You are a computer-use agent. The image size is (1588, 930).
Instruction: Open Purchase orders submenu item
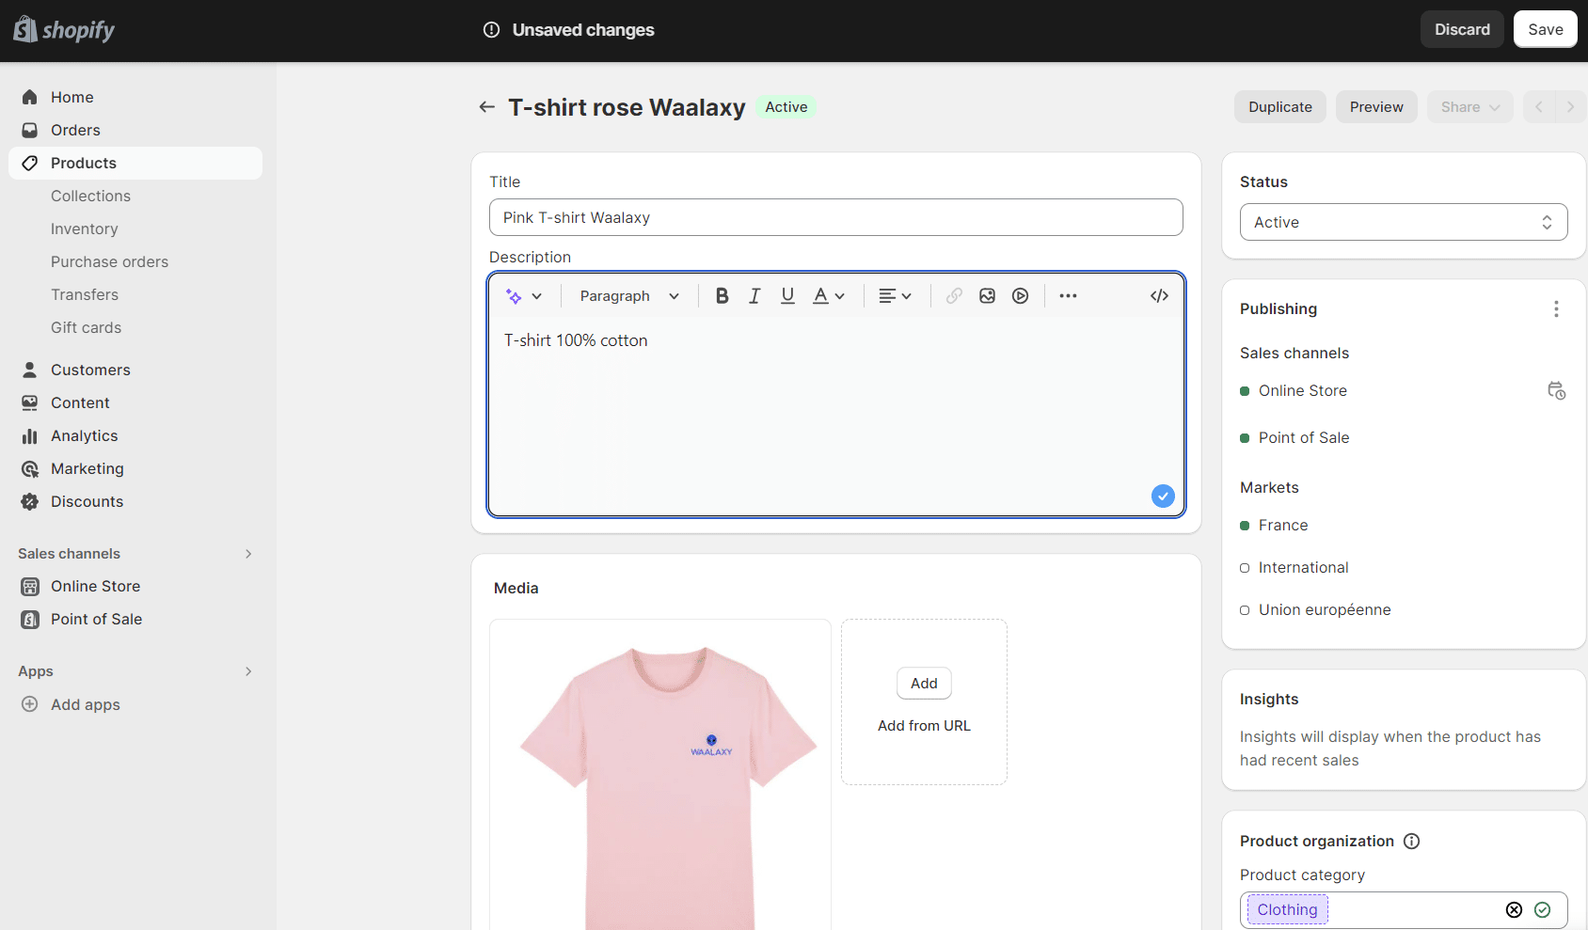tap(109, 261)
